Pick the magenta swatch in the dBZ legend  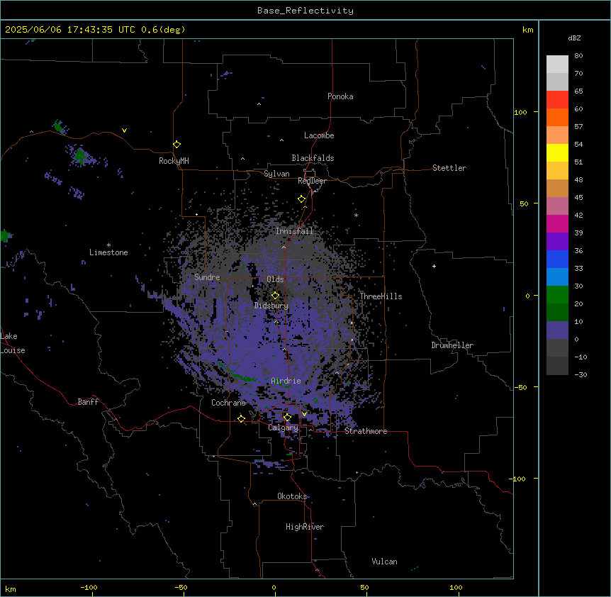(557, 223)
